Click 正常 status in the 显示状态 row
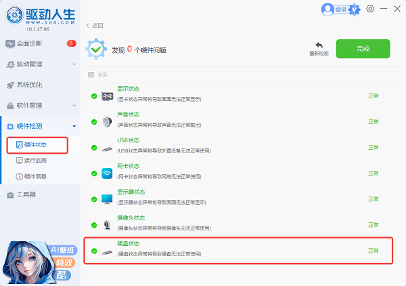This screenshot has height=286, width=406. [374, 96]
